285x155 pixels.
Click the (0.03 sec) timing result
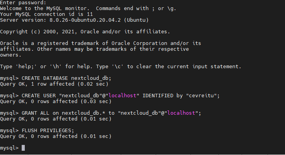tap(96, 102)
